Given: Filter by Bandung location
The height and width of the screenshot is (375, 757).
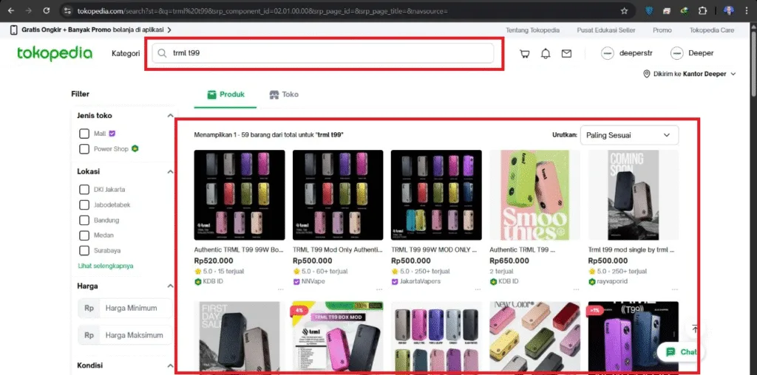Looking at the screenshot, I should tap(84, 220).
